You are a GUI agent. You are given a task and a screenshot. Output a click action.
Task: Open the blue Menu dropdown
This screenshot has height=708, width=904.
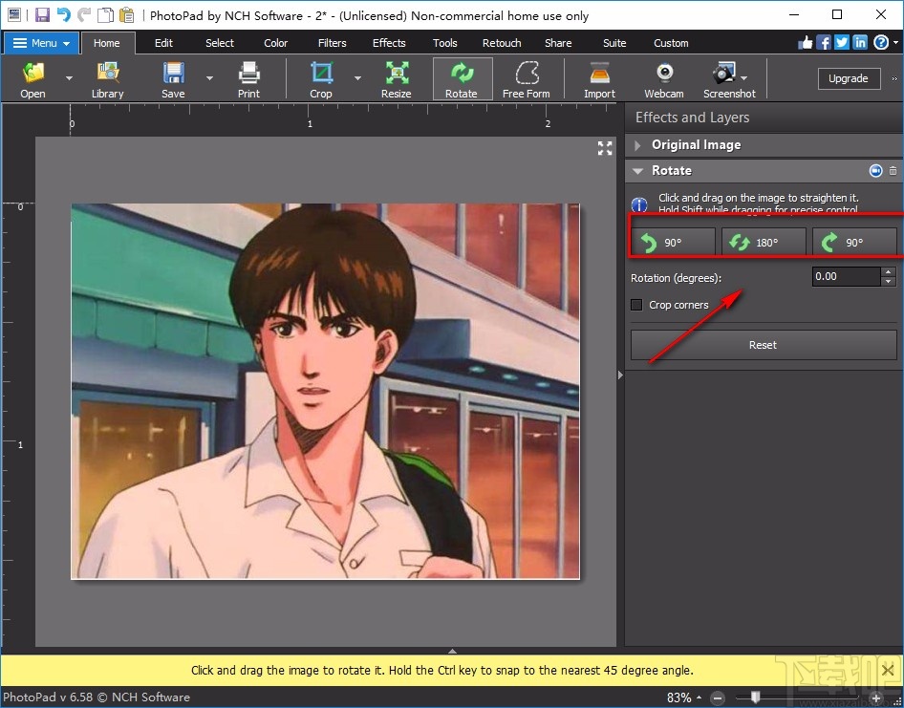[41, 43]
